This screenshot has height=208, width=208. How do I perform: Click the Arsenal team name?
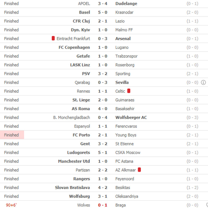coord(123,38)
